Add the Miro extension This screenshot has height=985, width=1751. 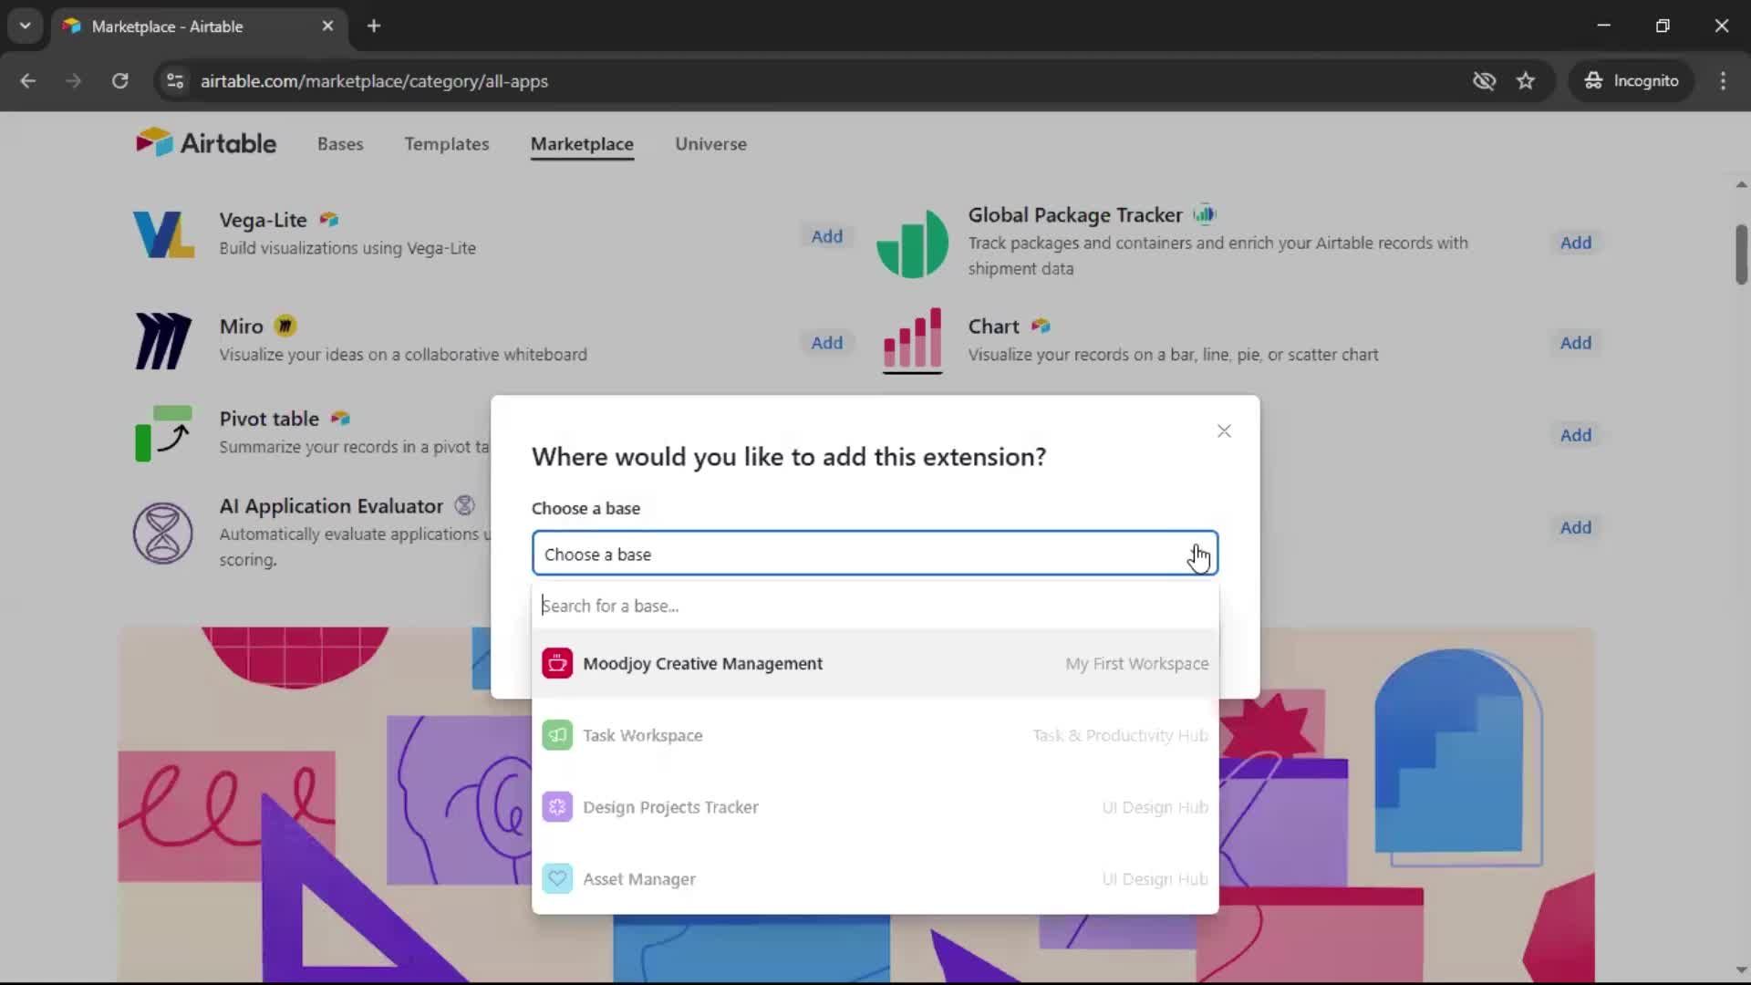click(x=827, y=343)
